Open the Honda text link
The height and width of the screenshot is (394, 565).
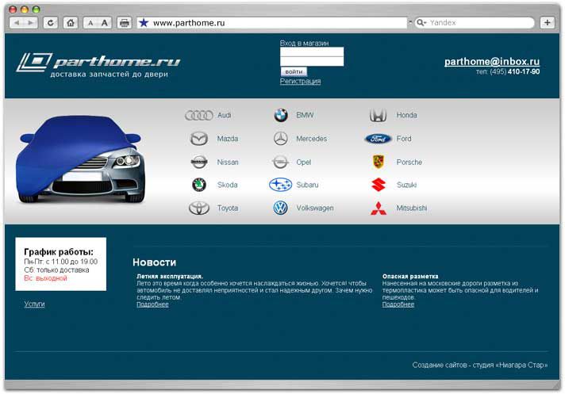tap(407, 115)
